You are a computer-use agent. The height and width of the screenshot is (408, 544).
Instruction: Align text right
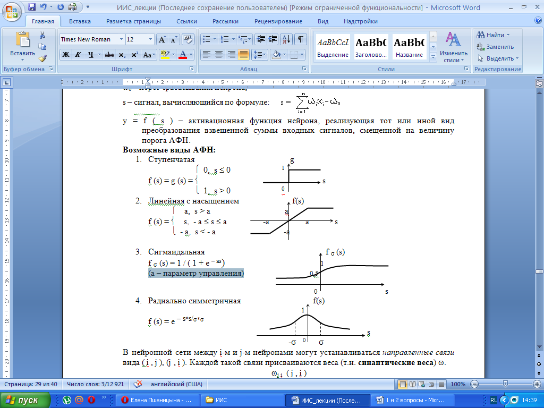point(231,55)
